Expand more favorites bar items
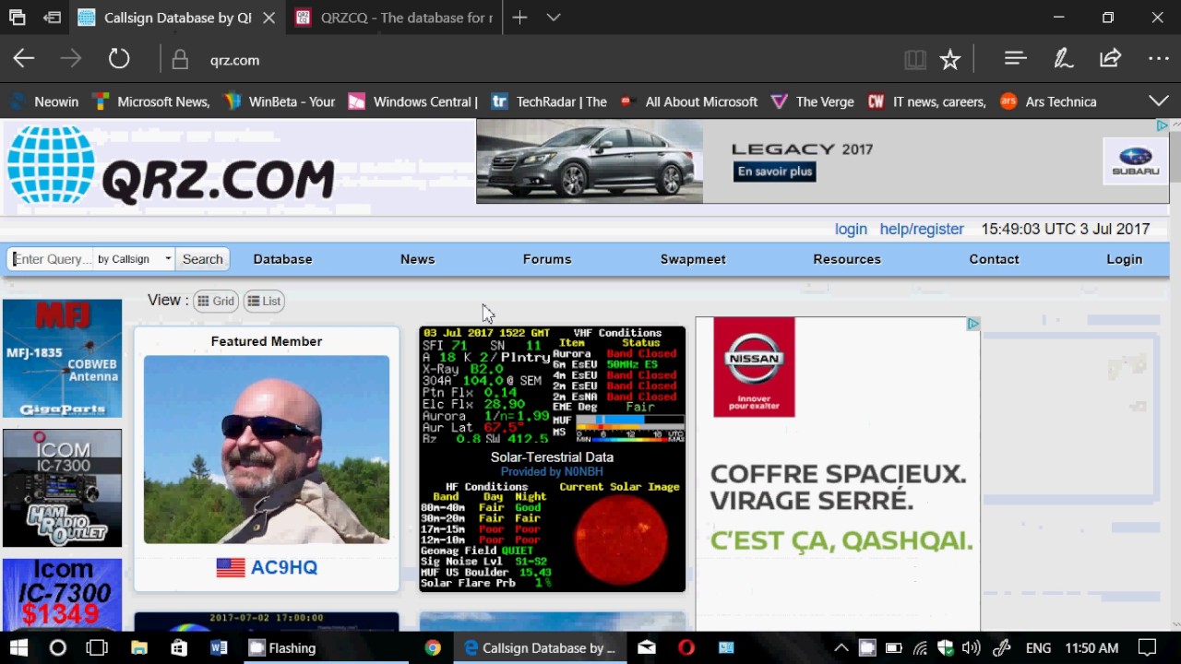 [x=1158, y=101]
